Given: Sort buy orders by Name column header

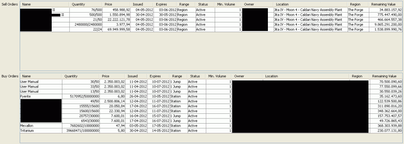Looking at the screenshot, I should click(x=41, y=76).
